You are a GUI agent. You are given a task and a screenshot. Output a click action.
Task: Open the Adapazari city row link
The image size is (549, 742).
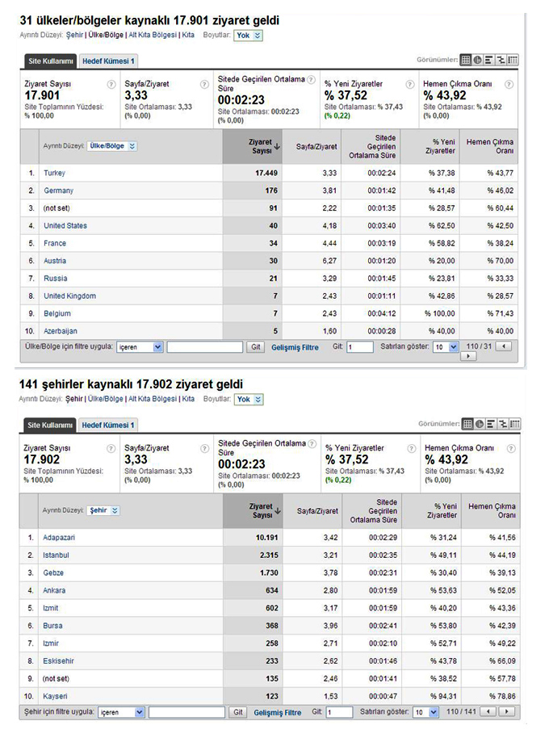[x=59, y=538]
